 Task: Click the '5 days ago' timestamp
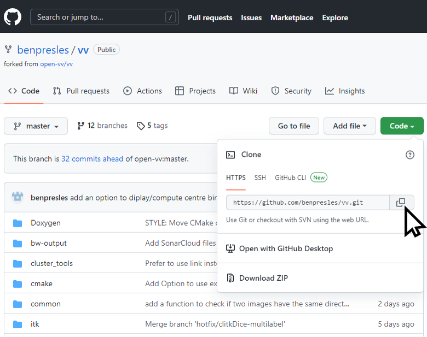tap(396, 324)
